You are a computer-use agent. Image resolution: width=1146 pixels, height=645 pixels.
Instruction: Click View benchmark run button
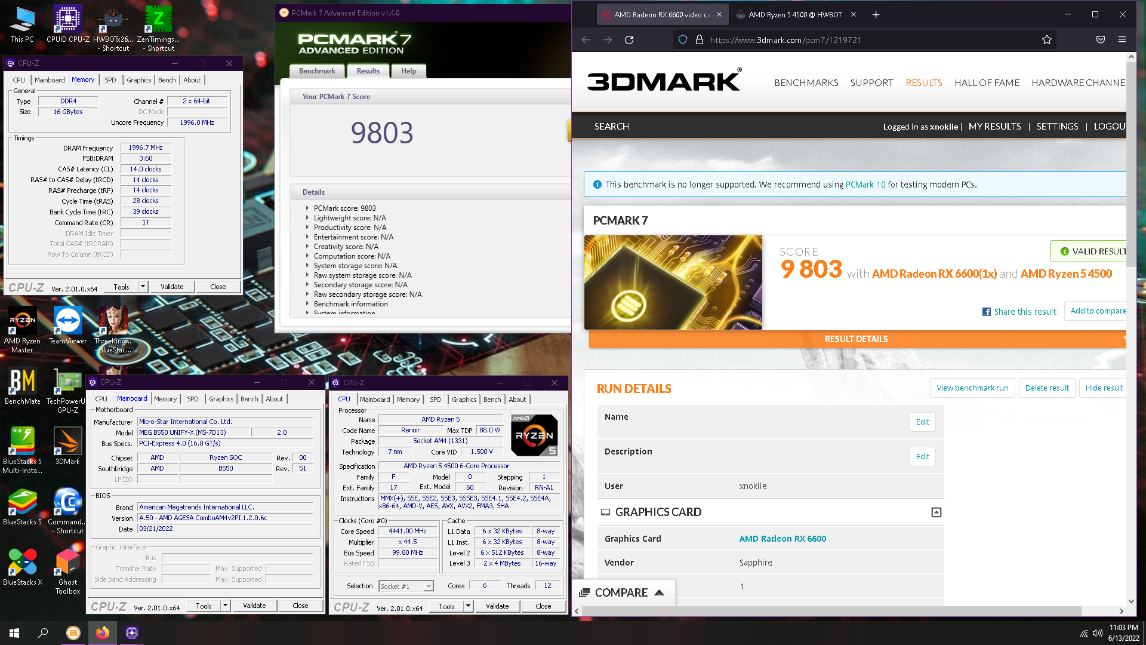972,388
